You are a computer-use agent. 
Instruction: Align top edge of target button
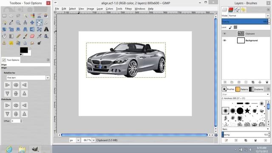[7, 93]
